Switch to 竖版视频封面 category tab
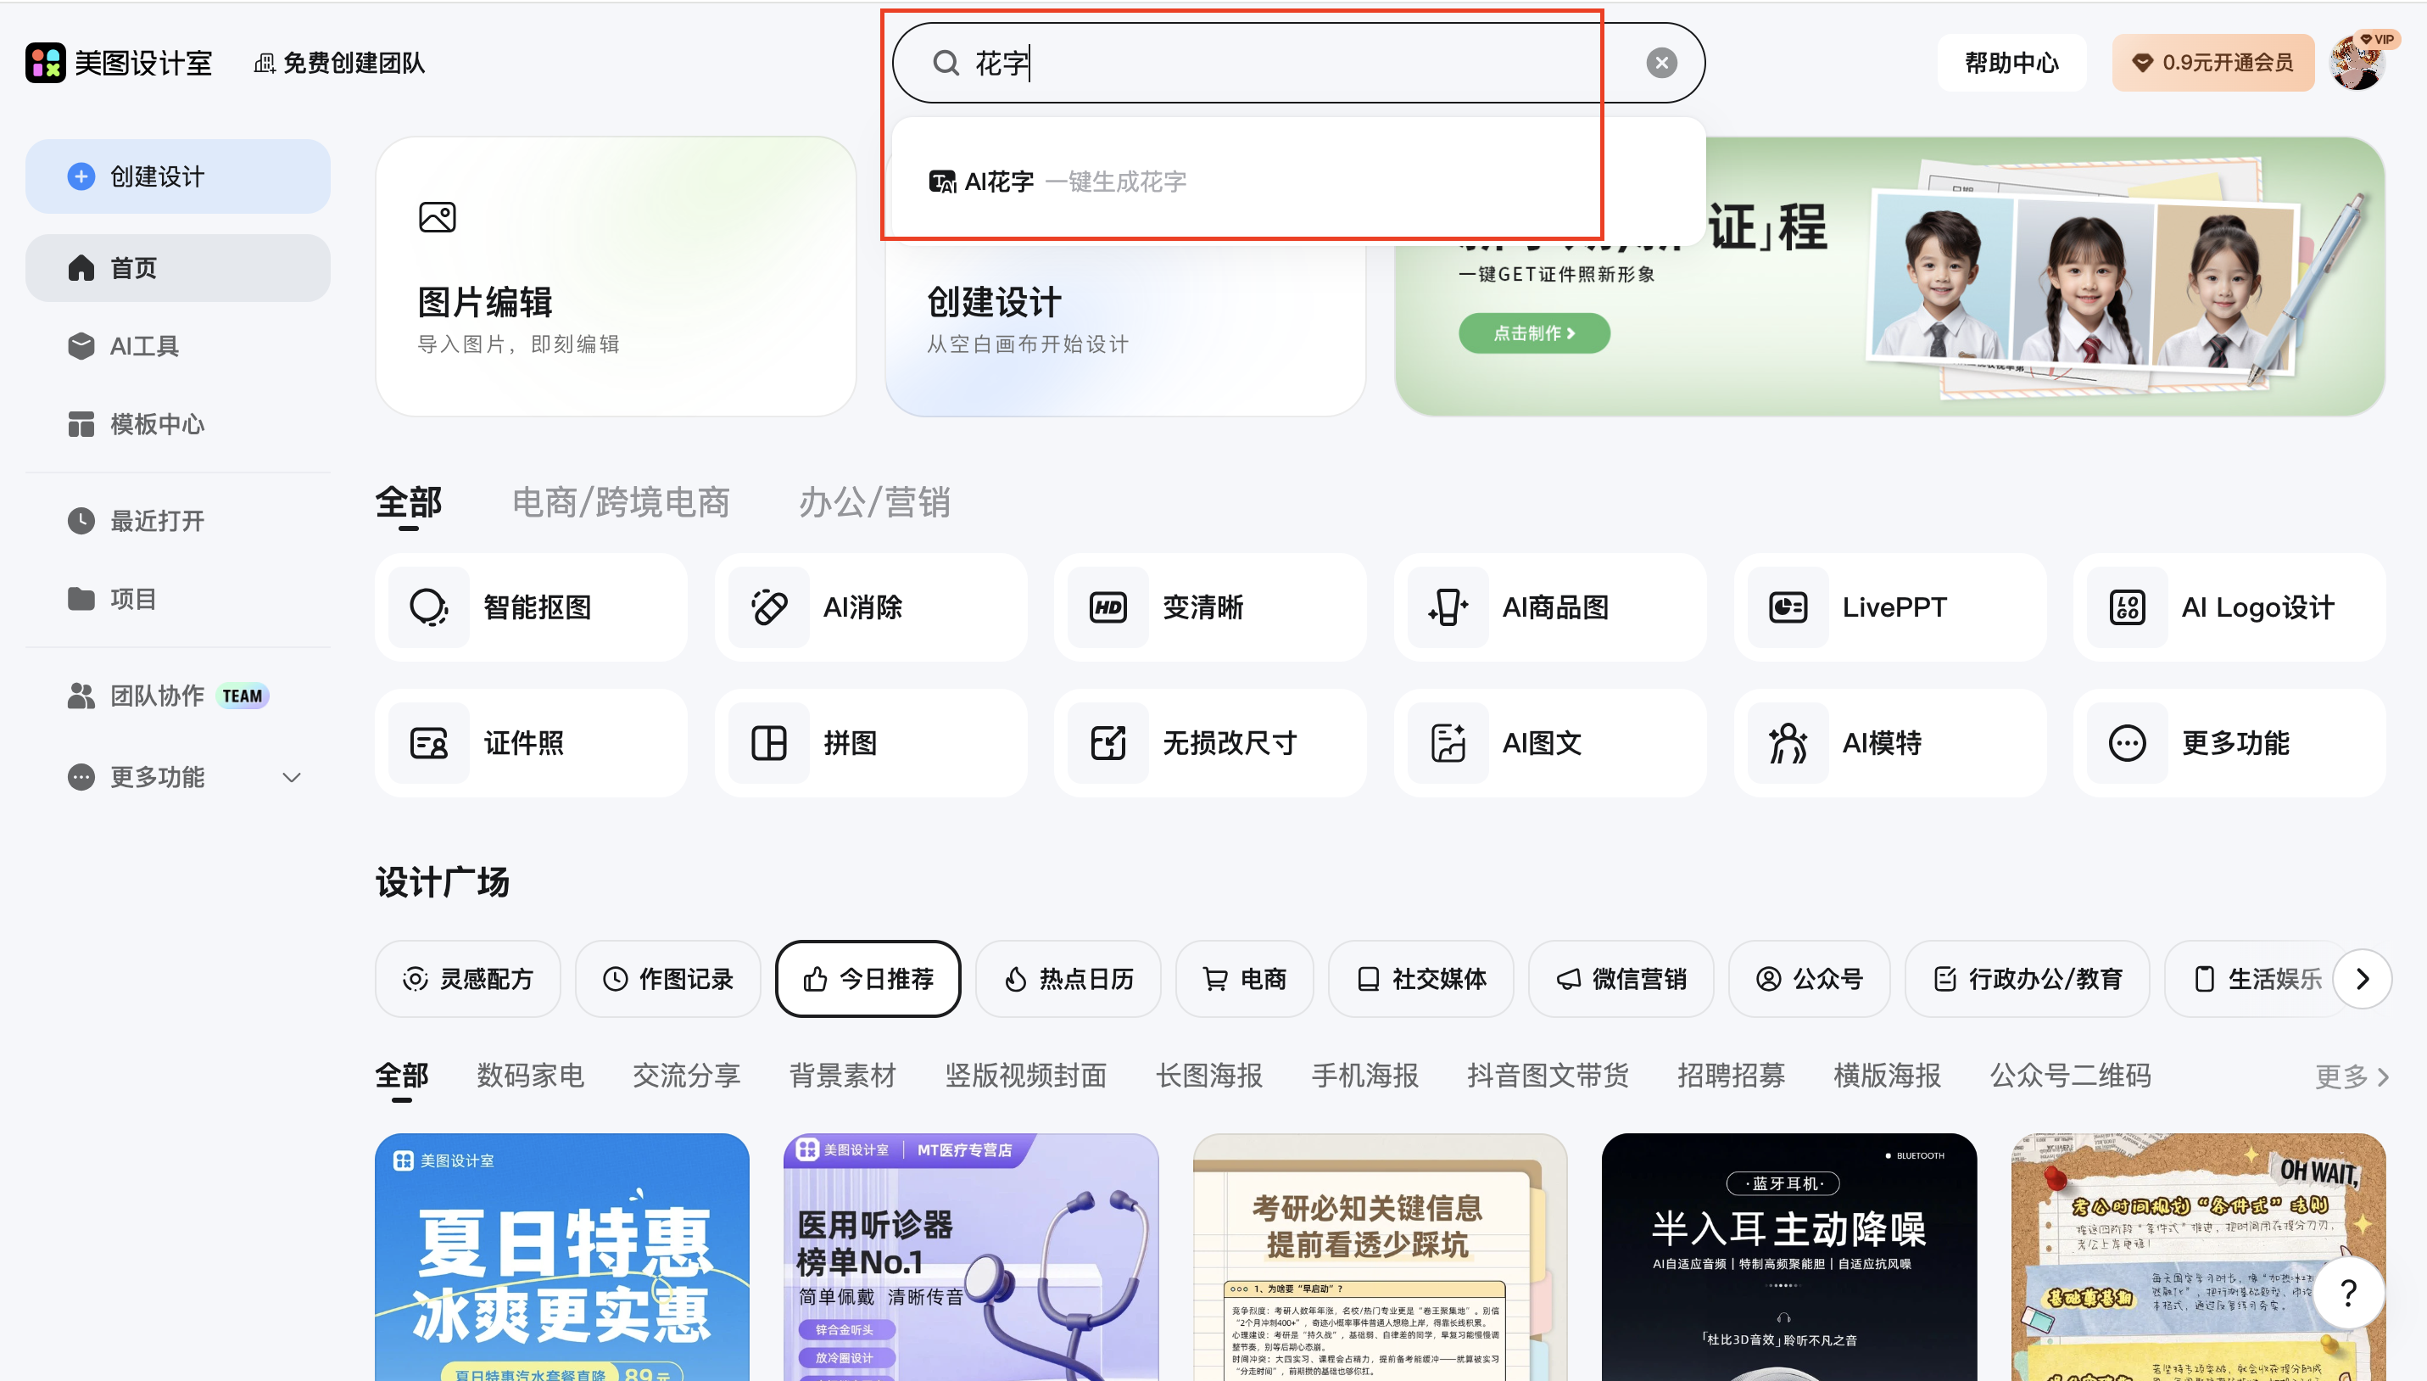This screenshot has width=2427, height=1381. [x=1026, y=1076]
